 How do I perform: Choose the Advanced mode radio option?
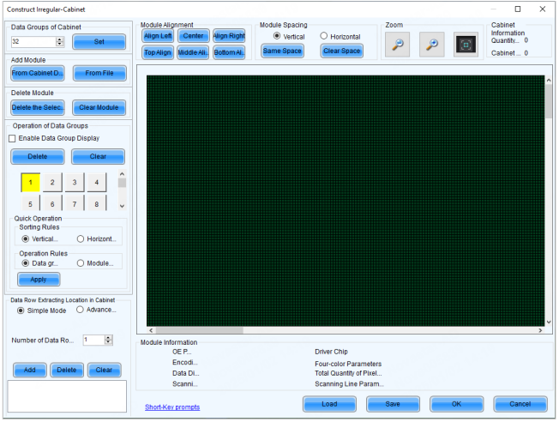pos(81,310)
